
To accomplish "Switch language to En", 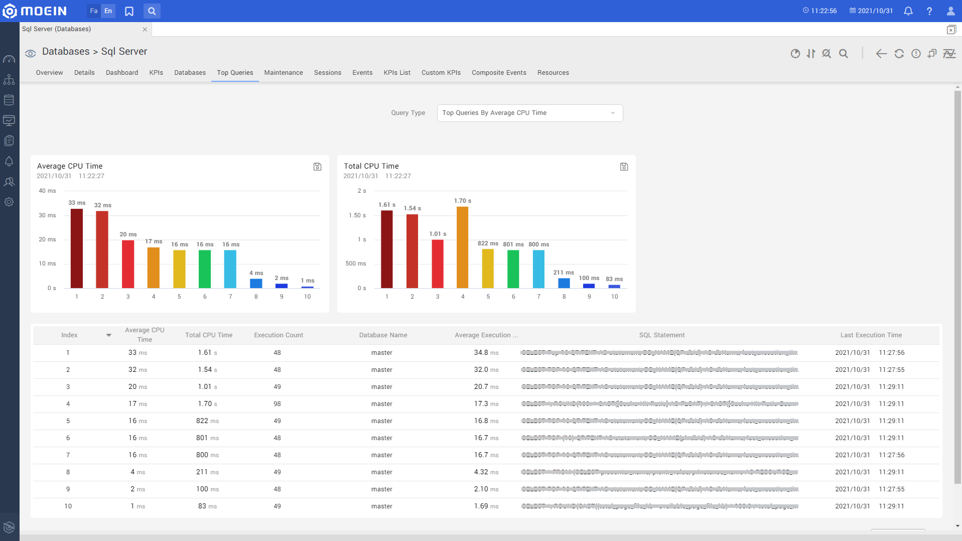I will pos(108,11).
